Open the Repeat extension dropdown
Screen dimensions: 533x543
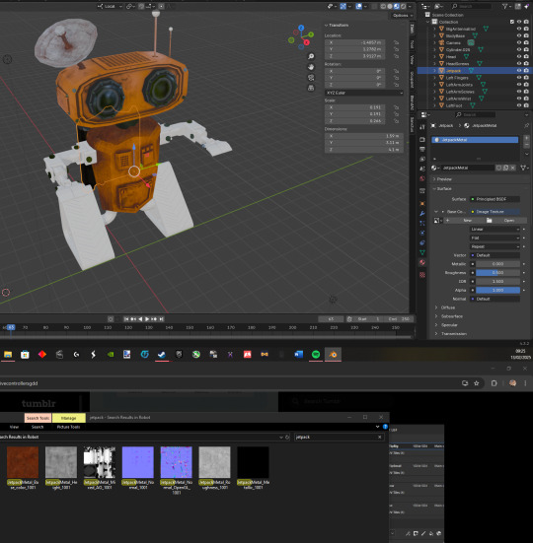pos(495,246)
